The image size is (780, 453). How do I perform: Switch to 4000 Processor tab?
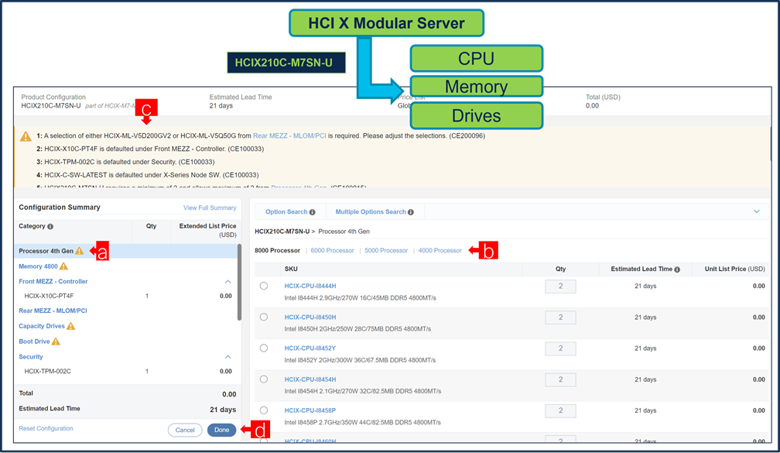coord(440,250)
